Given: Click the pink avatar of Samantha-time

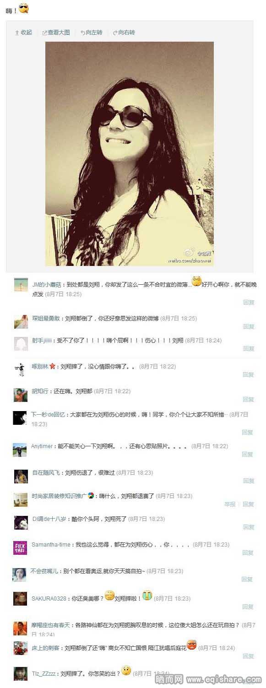Looking at the screenshot, I should 20,548.
